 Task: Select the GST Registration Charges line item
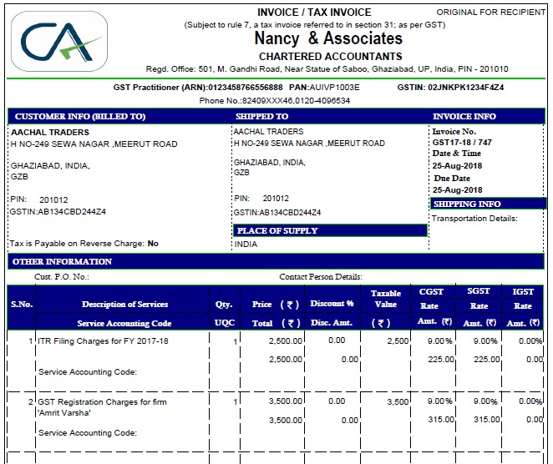[102, 402]
